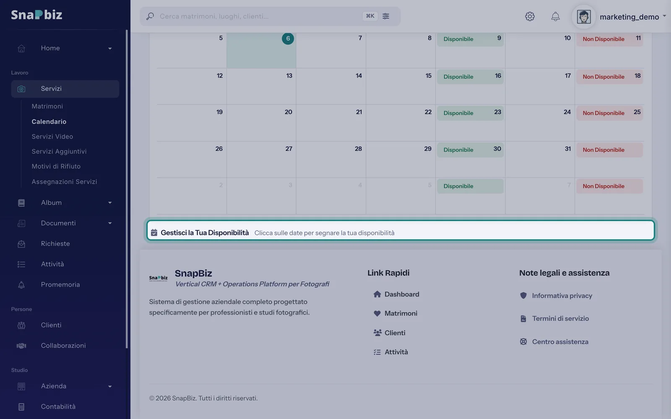The image size is (671, 419).
Task: Open Matrimoni in the Servizi submenu
Action: [47, 106]
